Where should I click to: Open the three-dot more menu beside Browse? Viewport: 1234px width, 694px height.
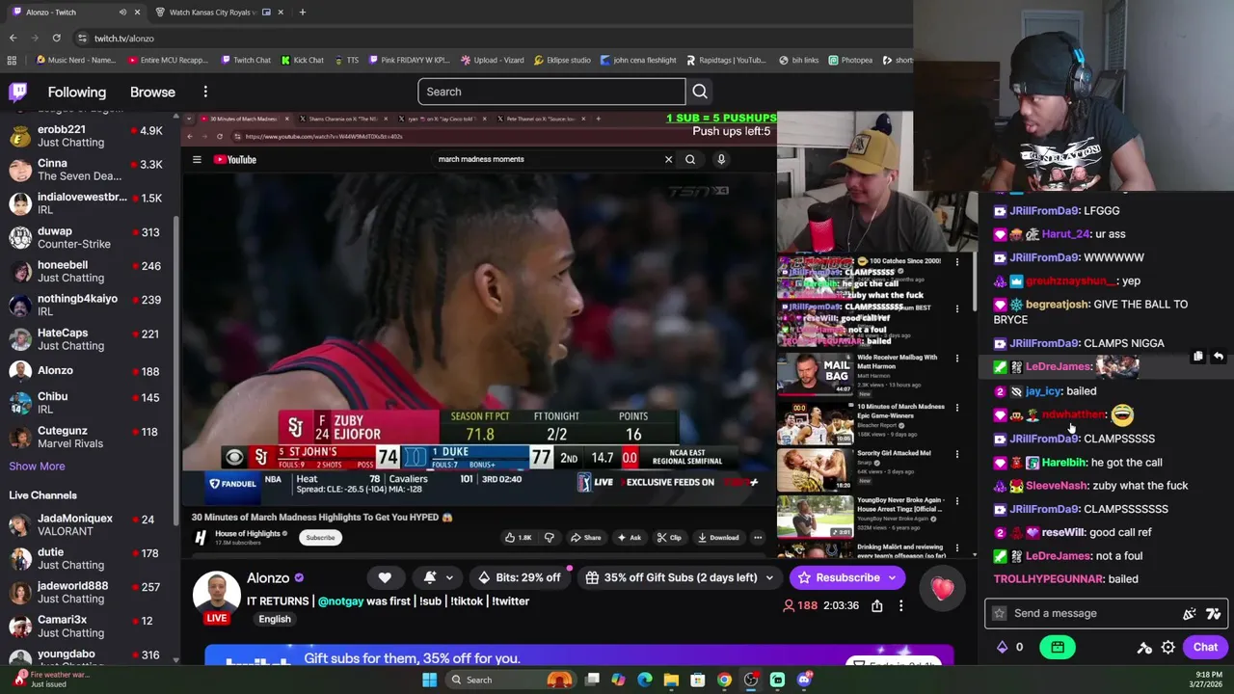205,92
